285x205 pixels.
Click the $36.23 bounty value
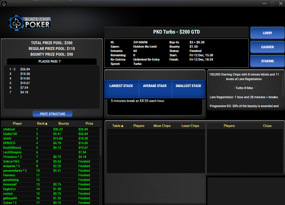(x=58, y=129)
